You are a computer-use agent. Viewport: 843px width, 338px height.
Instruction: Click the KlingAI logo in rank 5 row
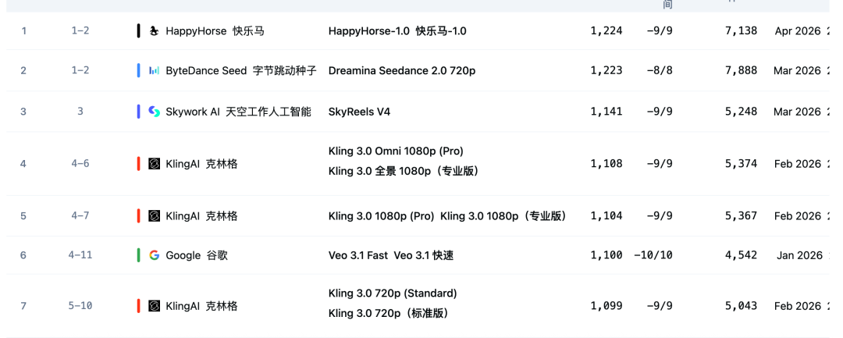tap(155, 216)
